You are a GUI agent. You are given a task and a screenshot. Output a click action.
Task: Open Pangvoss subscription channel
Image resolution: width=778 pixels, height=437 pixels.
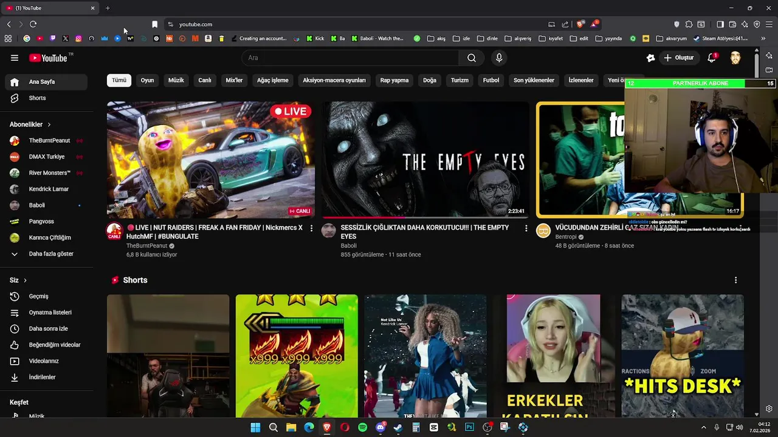point(46,222)
